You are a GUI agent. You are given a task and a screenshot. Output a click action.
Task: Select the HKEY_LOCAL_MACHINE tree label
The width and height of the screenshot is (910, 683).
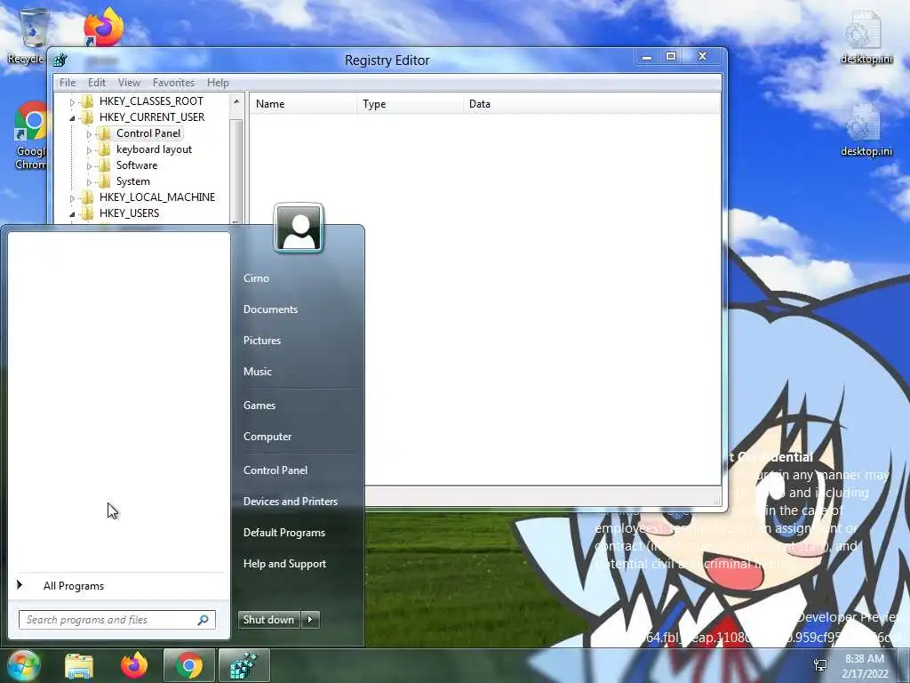coord(156,197)
